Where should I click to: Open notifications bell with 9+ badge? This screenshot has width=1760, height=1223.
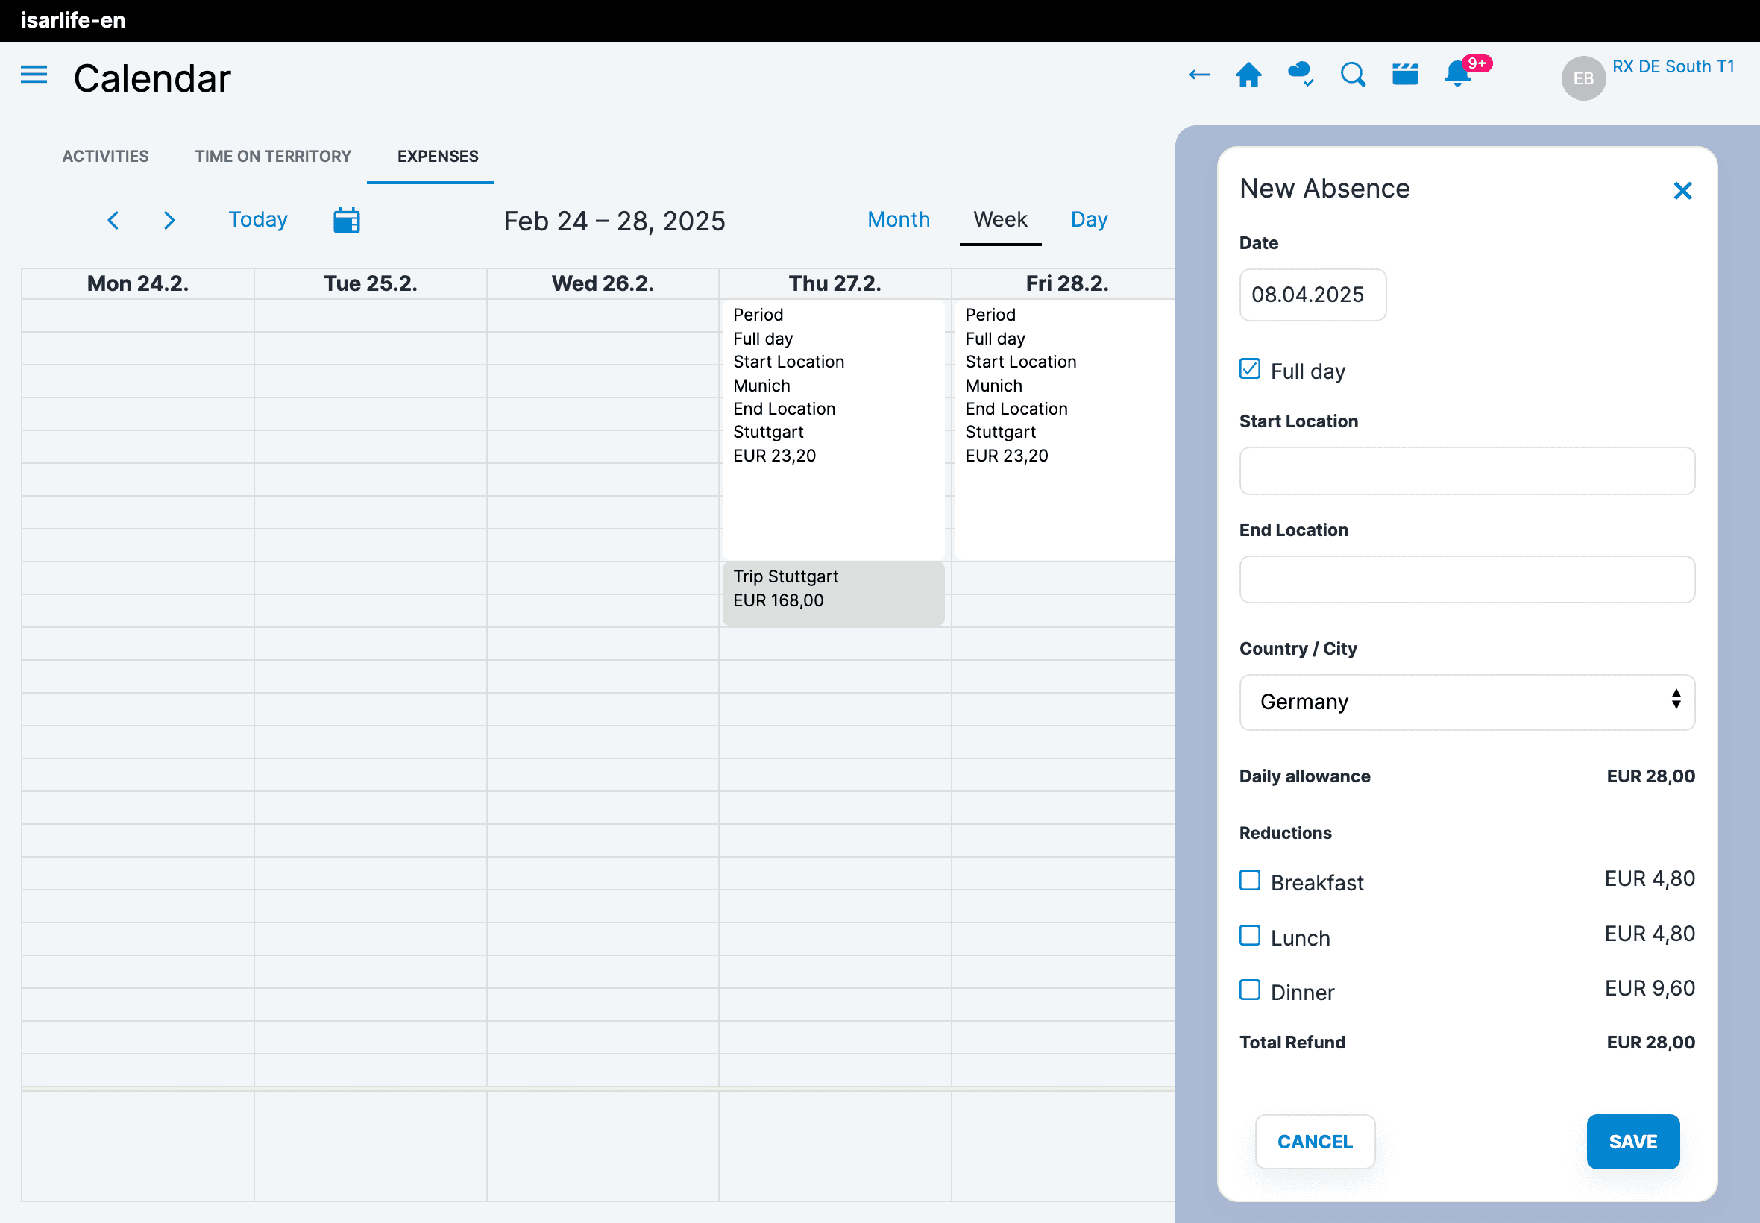(1458, 75)
